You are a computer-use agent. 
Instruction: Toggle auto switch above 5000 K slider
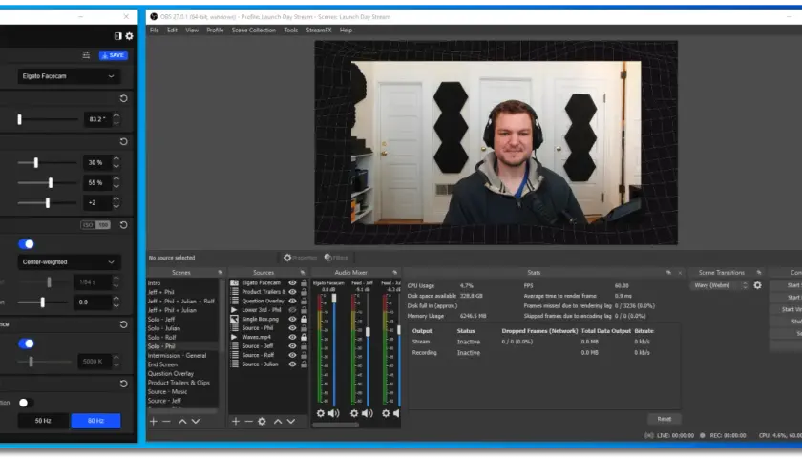[x=26, y=343]
